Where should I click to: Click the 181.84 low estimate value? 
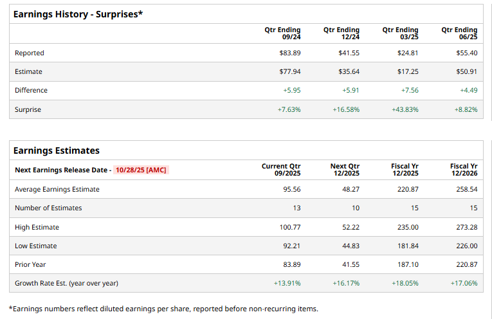tap(408, 246)
